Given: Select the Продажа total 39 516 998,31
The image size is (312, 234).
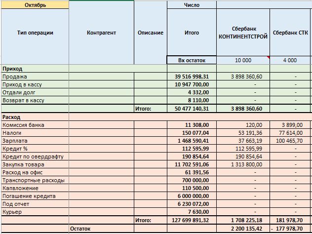Looking at the screenshot, I should [x=192, y=77].
